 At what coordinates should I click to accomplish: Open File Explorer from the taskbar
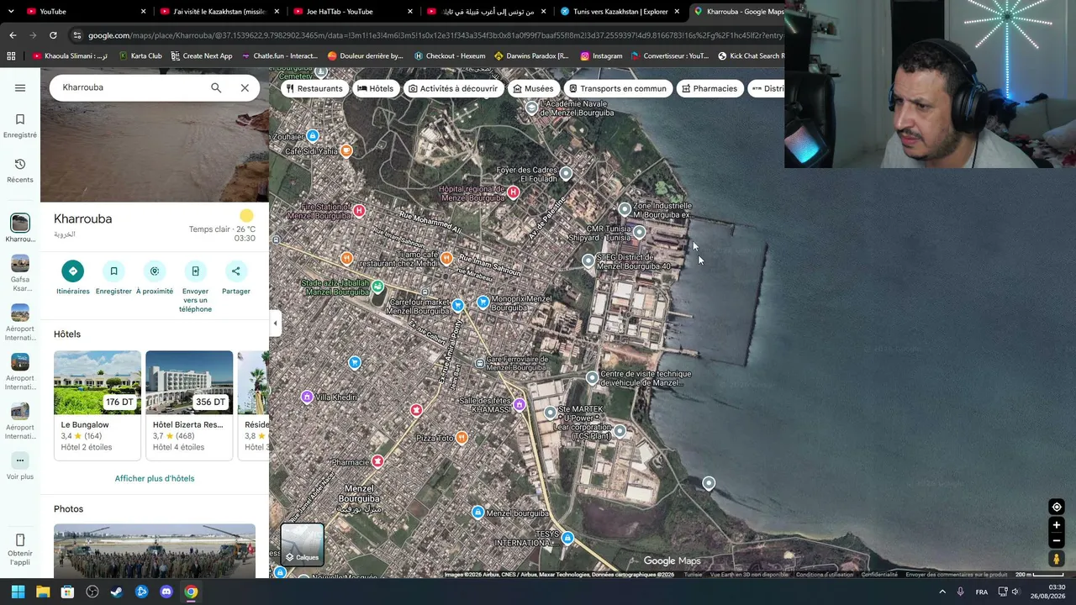(43, 592)
